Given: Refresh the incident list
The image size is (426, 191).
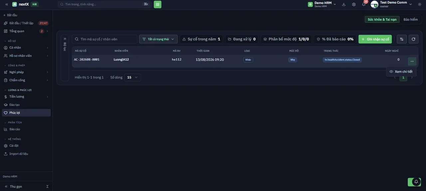Looking at the screenshot, I should [x=413, y=39].
